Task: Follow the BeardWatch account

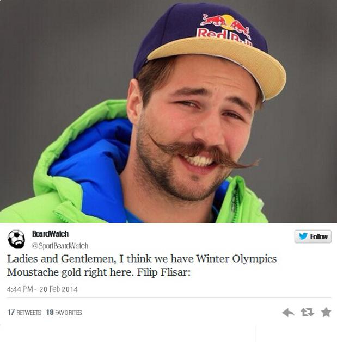Action: point(313,237)
